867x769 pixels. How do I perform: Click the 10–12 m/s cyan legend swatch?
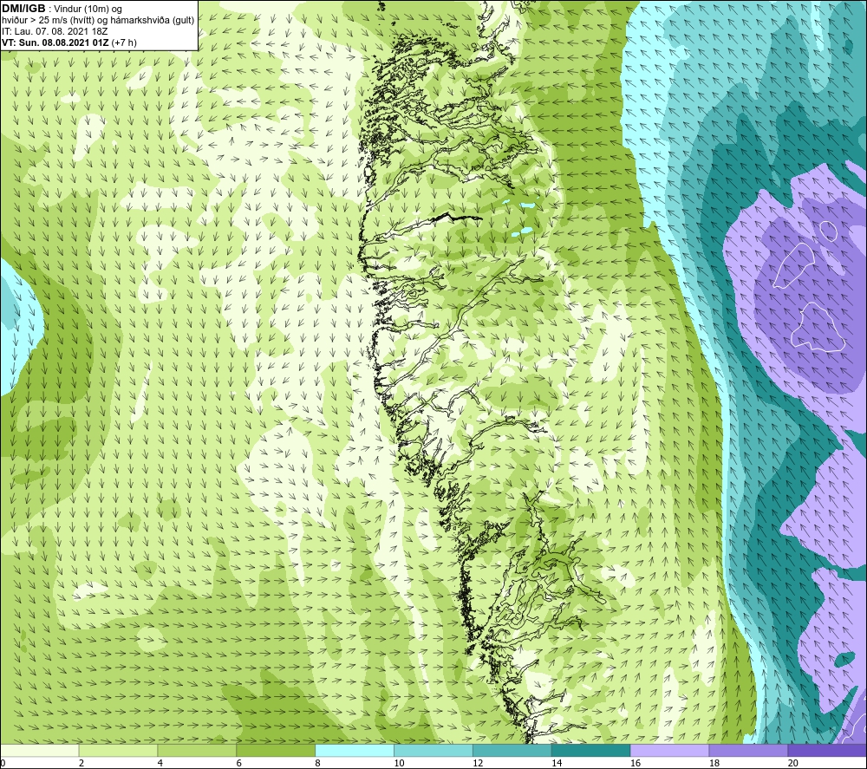(433, 750)
